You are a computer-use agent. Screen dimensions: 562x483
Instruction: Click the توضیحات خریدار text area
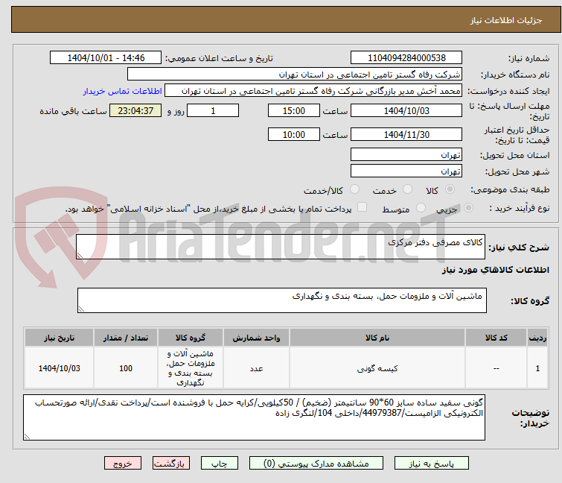pos(254,417)
